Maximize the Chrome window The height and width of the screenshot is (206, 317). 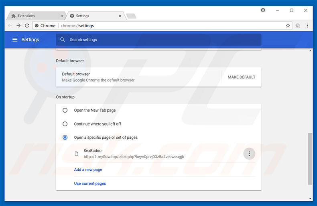[x=292, y=10]
